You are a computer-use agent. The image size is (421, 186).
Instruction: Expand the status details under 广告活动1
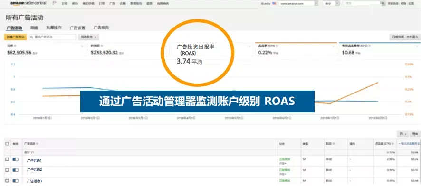tap(282, 163)
